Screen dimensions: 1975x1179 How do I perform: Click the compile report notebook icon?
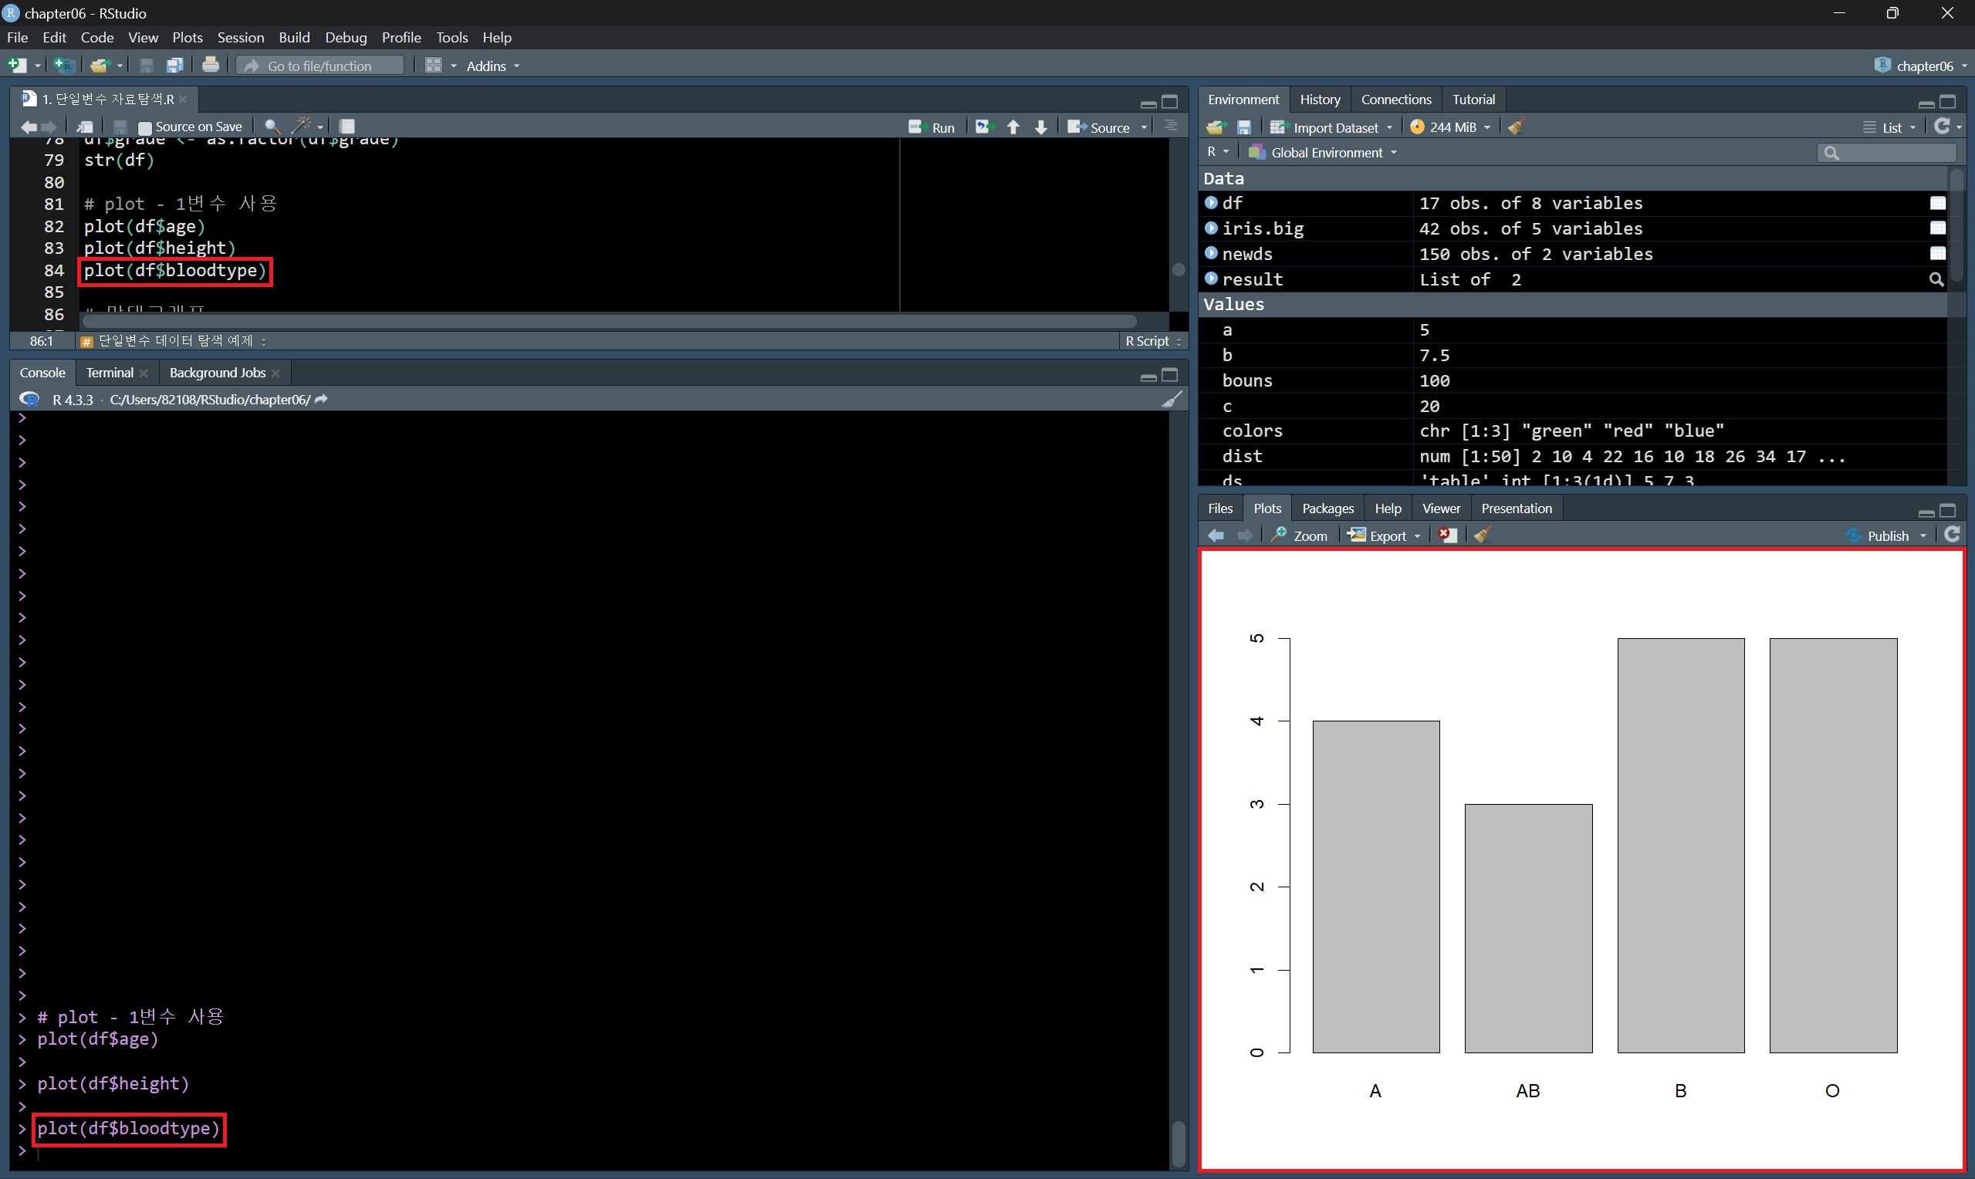pyautogui.click(x=347, y=127)
